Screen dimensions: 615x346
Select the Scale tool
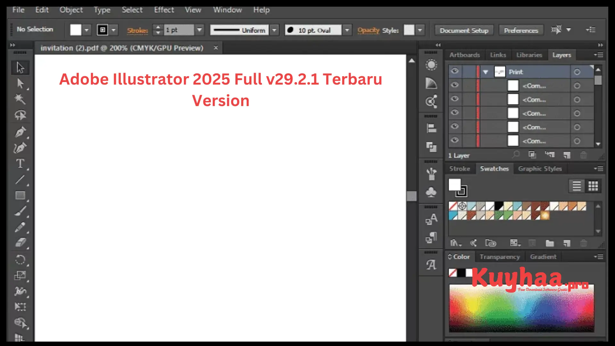point(20,276)
